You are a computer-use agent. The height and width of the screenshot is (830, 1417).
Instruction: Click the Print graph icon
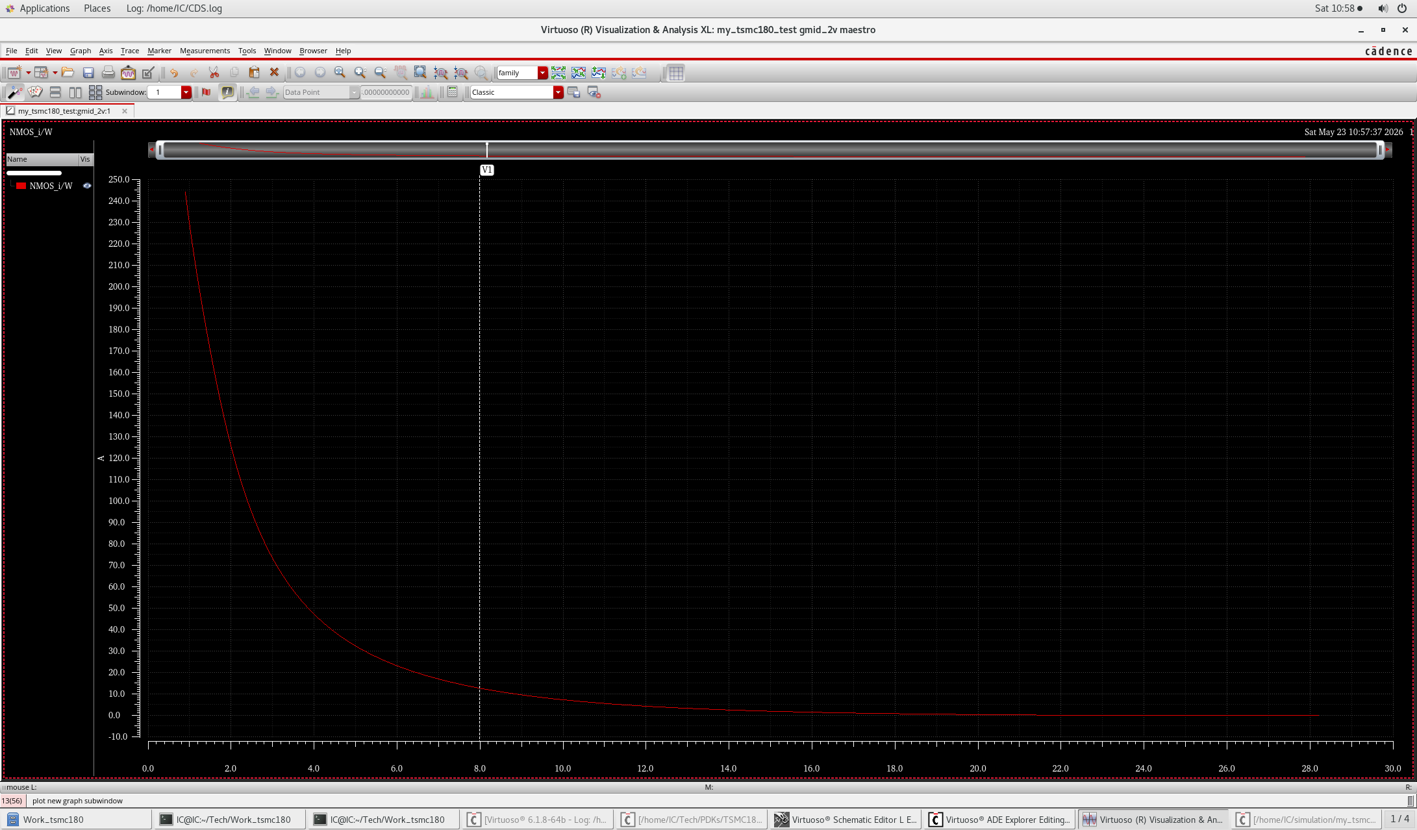pos(108,73)
